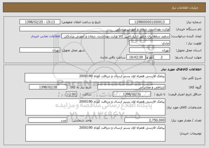Click the توضیحات خریدار text area
The height and width of the screenshot is (148, 209).
95,133
